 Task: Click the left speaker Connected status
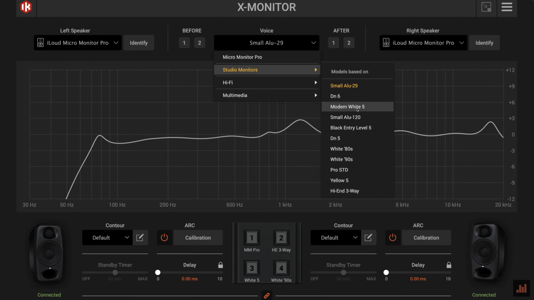(x=49, y=295)
